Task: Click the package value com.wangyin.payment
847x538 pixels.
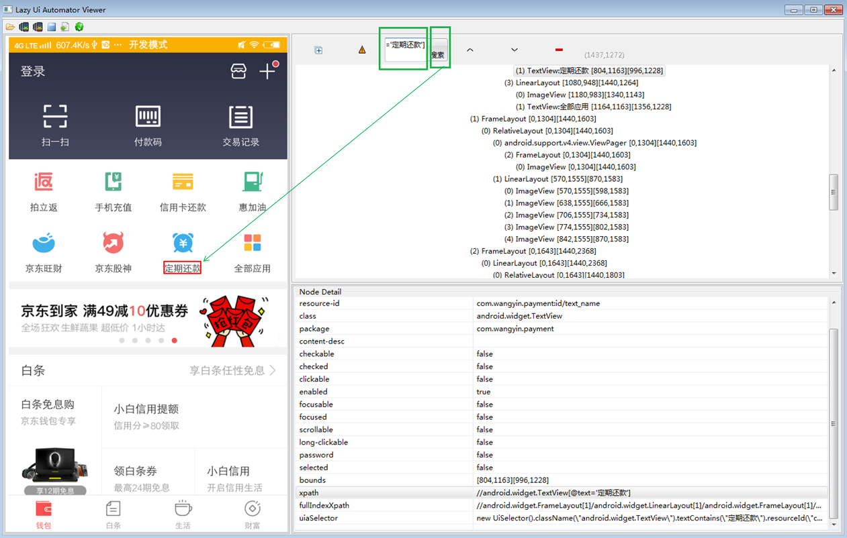Action: coord(515,329)
